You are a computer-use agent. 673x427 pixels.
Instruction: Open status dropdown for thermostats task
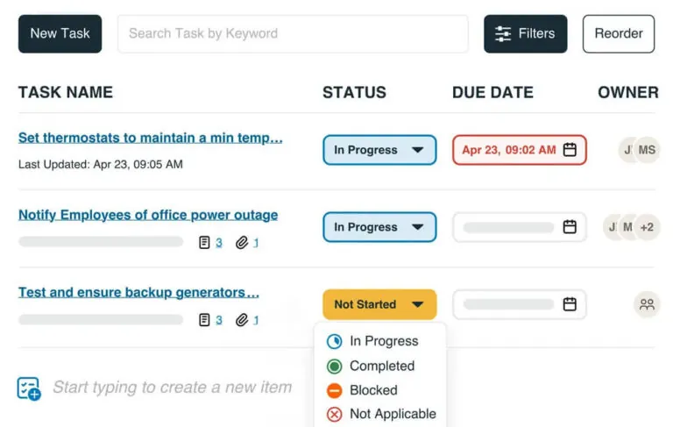coord(379,150)
